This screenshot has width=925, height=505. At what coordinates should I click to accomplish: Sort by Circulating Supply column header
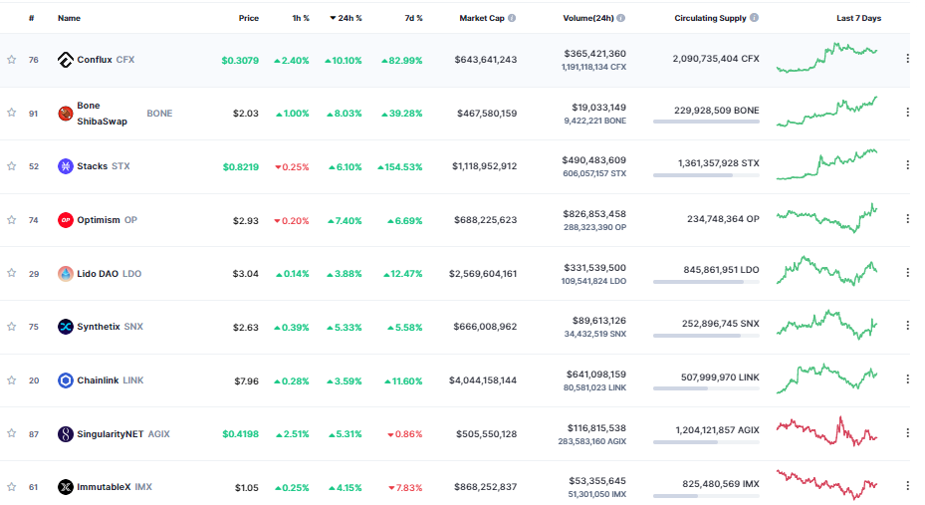(710, 18)
